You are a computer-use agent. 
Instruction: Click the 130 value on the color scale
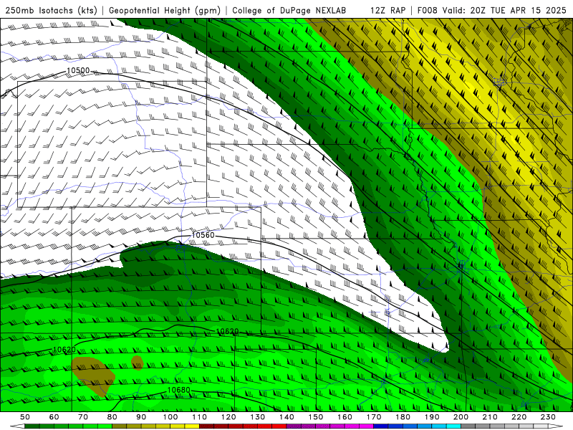[257, 417]
